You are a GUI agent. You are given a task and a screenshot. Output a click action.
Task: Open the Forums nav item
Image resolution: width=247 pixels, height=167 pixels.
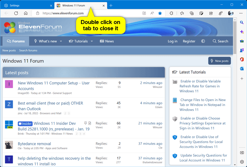(16, 41)
